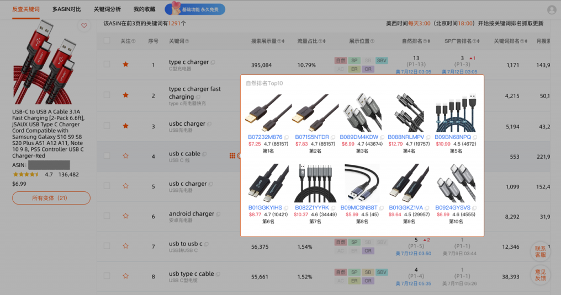561x295 pixels.
Task: Star the 'usb type c cable' keyword
Action: pos(125,276)
